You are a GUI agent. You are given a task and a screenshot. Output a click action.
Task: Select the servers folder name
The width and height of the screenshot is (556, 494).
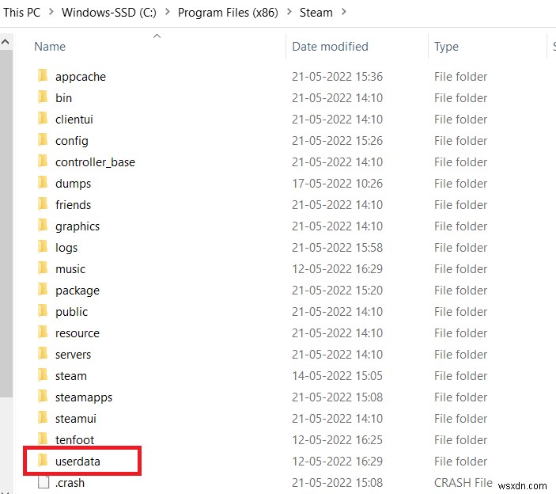pyautogui.click(x=73, y=355)
